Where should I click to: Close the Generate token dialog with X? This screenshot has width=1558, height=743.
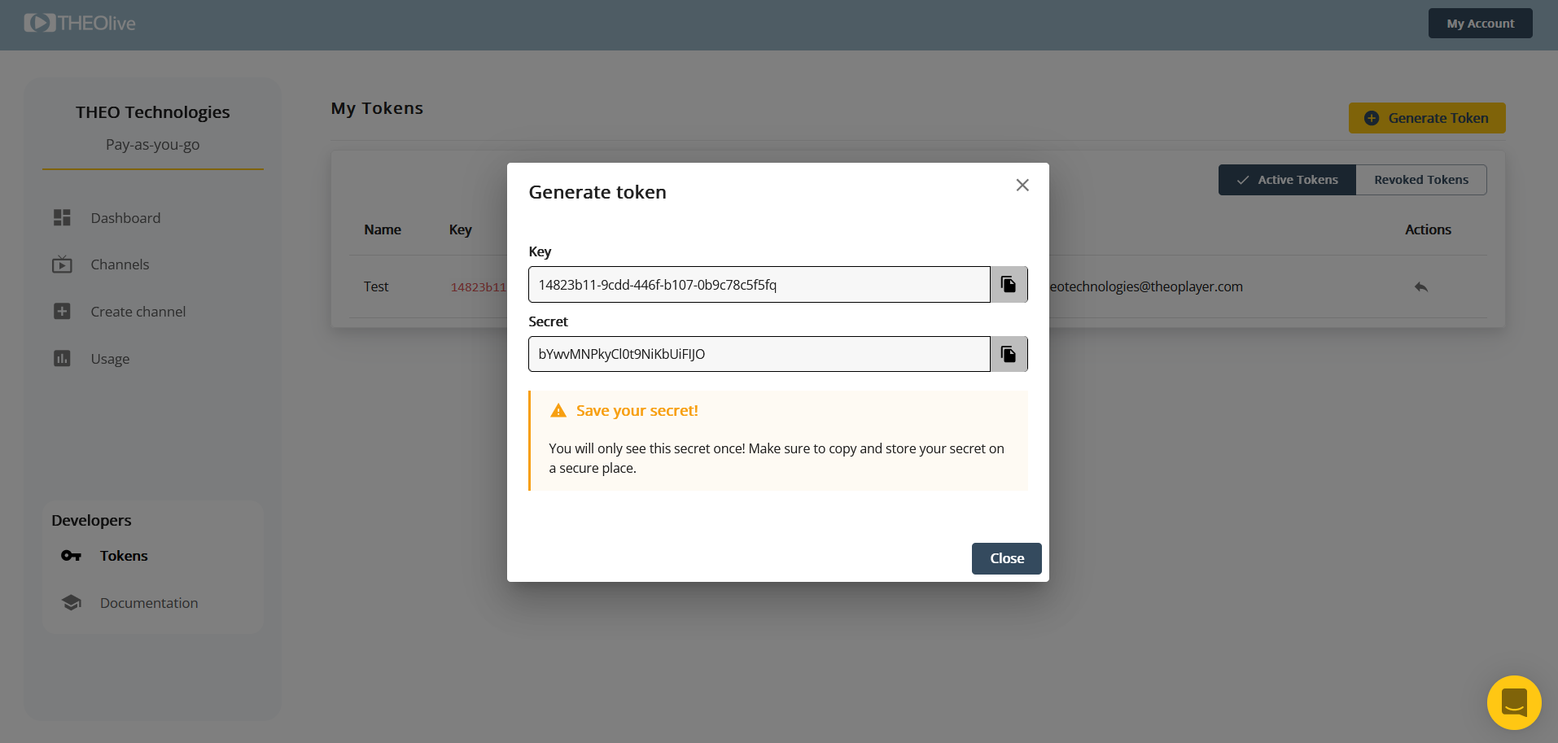[1022, 186]
